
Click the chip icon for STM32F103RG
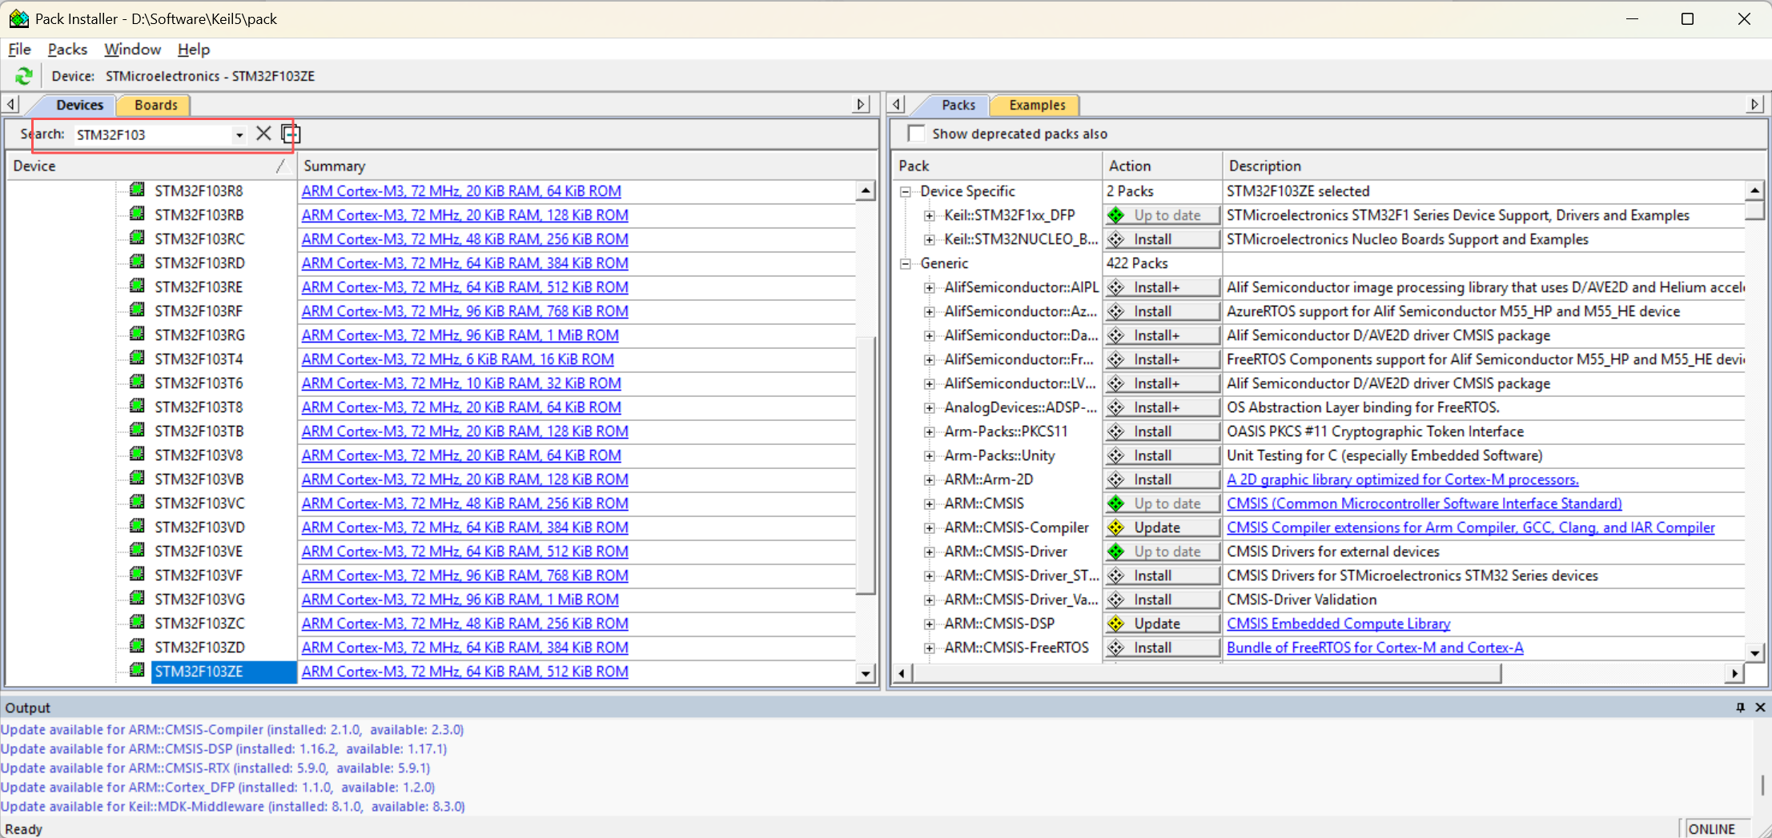click(x=138, y=334)
